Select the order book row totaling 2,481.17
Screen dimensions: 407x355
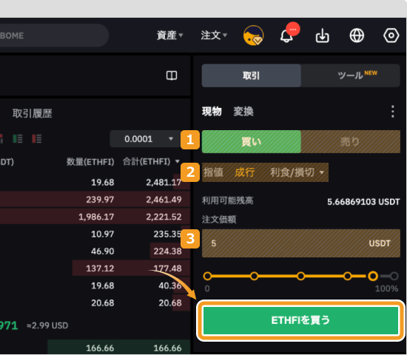click(x=95, y=183)
